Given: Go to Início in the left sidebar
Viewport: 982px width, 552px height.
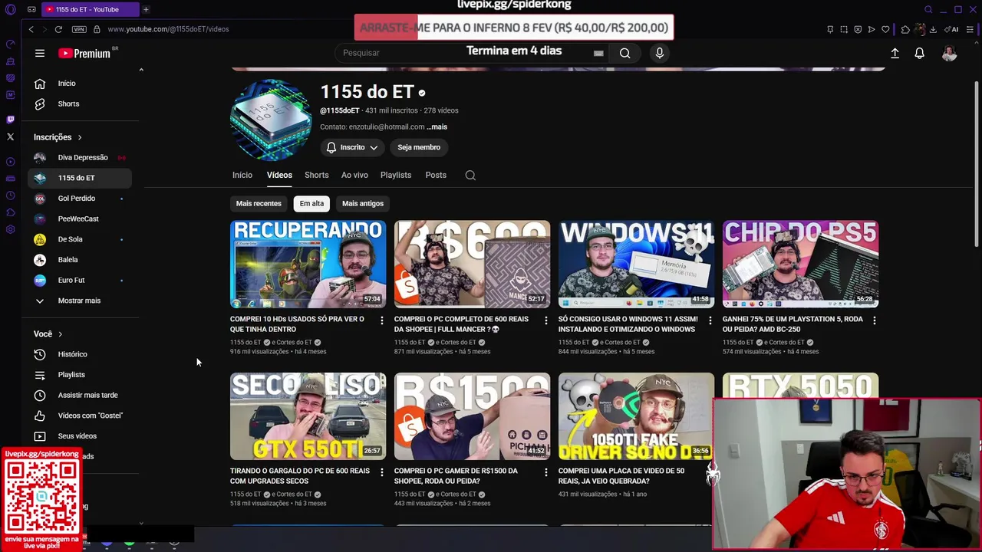Looking at the screenshot, I should [x=80, y=84].
